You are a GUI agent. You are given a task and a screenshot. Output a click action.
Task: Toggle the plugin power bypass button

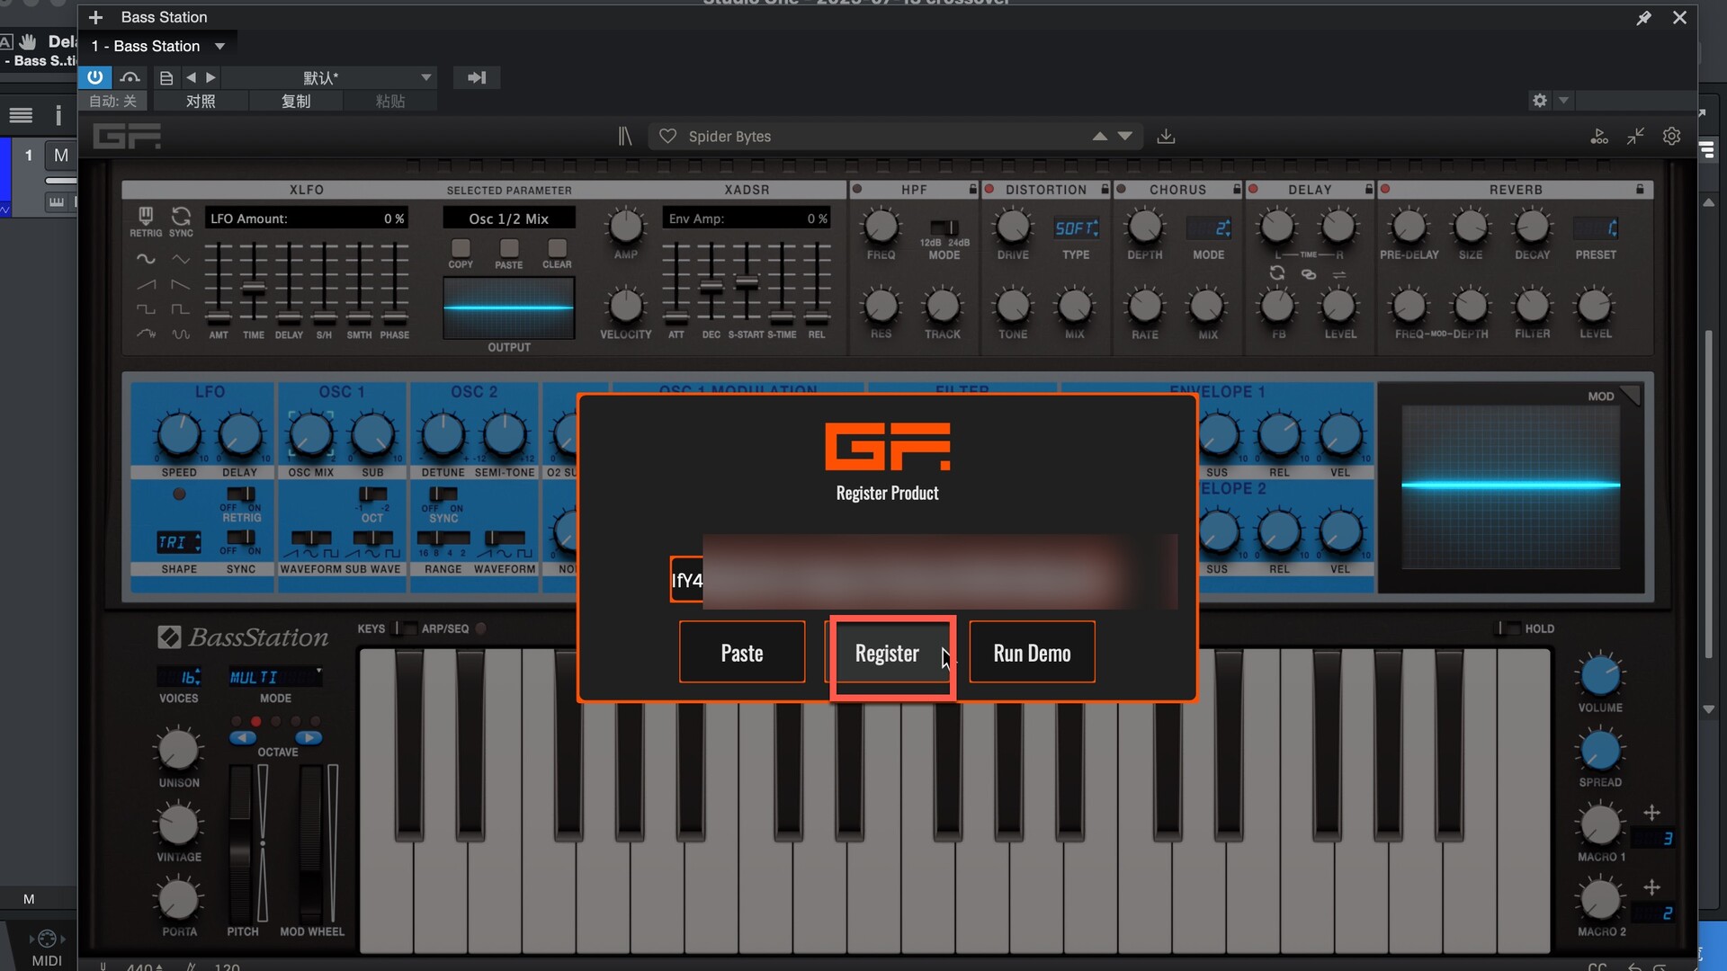(x=94, y=77)
